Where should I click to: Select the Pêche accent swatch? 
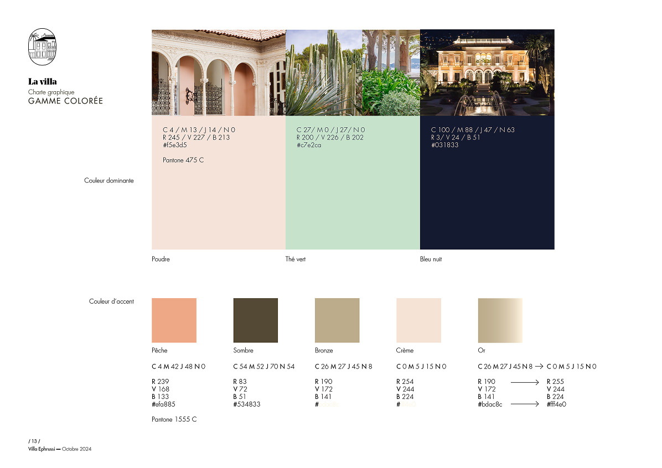(x=174, y=320)
